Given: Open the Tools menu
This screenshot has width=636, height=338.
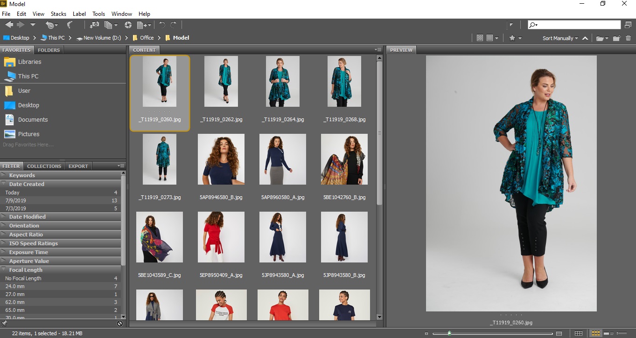Looking at the screenshot, I should [98, 14].
